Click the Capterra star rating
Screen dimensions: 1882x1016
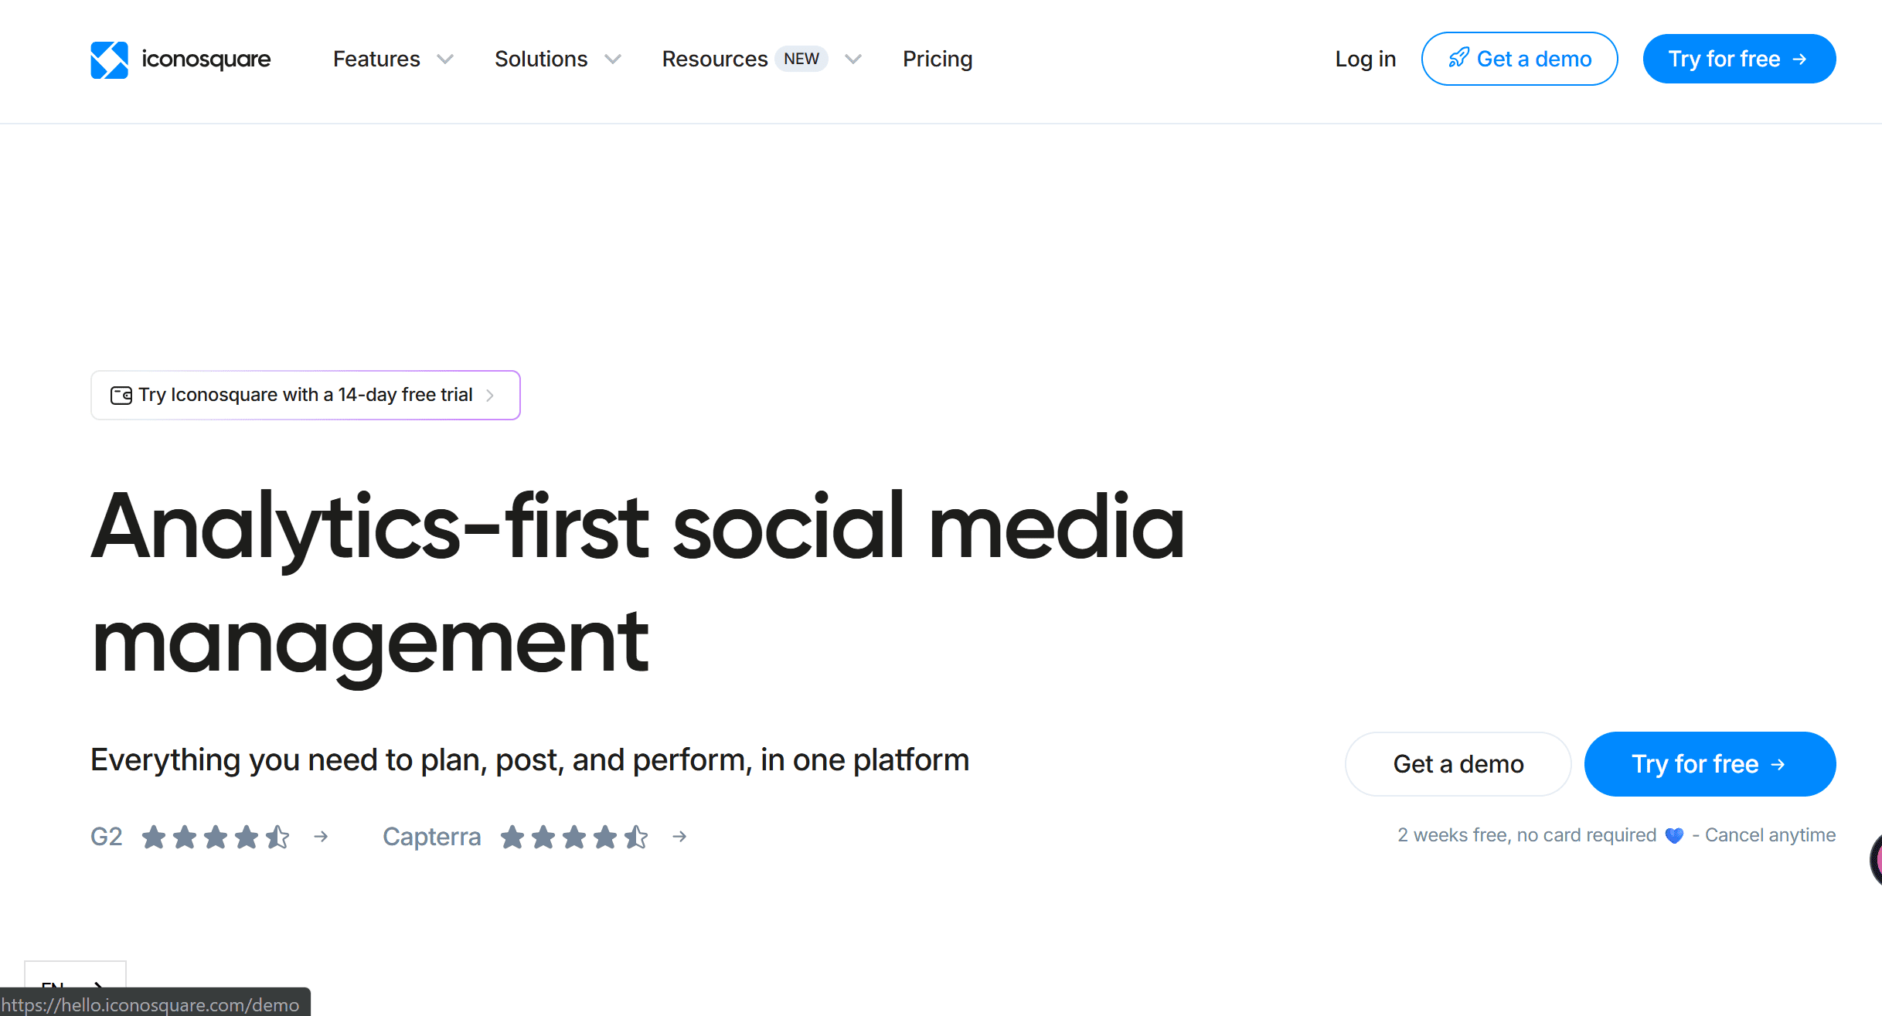point(573,837)
